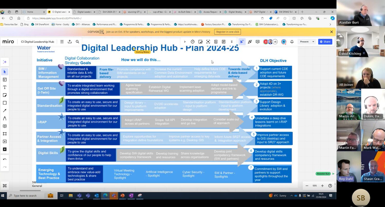385x207 pixels.
Task: Select the sticky note tool
Action: pyautogui.click(x=5, y=95)
